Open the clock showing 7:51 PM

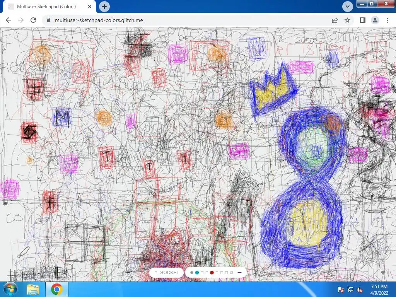pos(379,290)
